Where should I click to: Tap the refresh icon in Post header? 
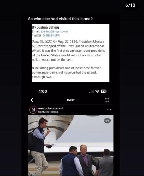coord(107,100)
